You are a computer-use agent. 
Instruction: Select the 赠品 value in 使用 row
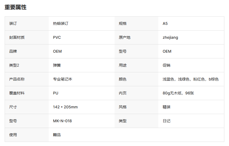coord(57,135)
